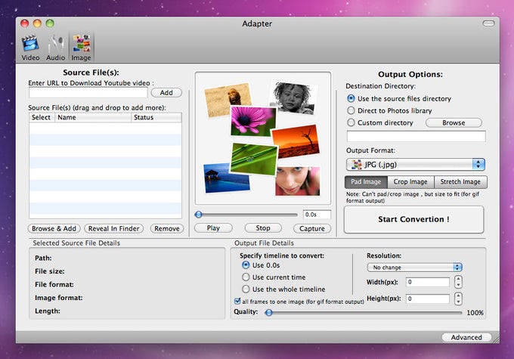Open the Advanced settings button

(x=466, y=337)
